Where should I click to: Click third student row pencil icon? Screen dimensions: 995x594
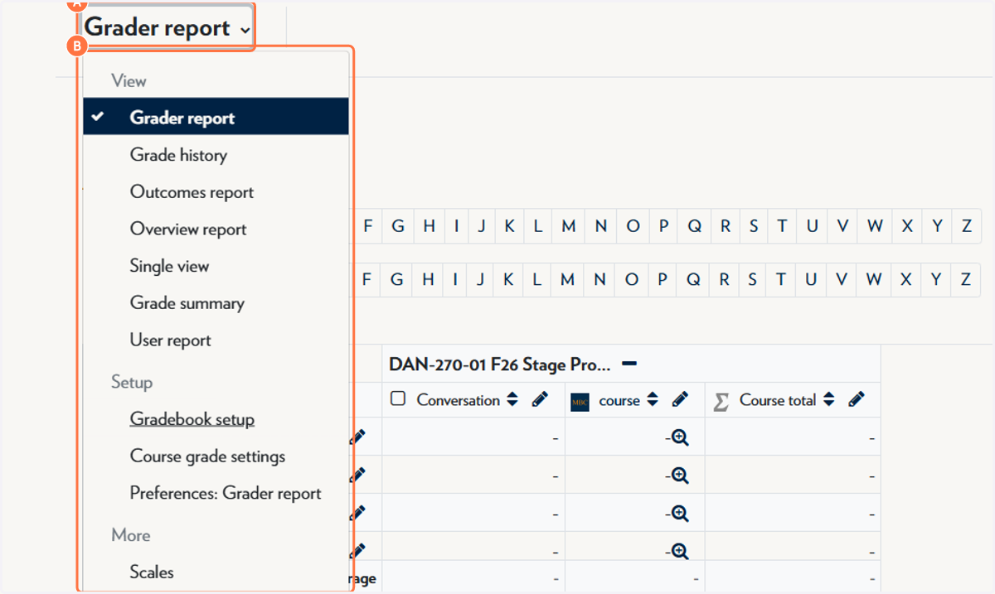pos(357,513)
